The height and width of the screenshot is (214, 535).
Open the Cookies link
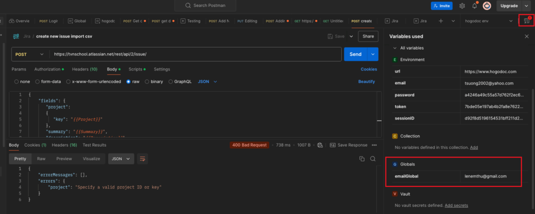(x=369, y=69)
